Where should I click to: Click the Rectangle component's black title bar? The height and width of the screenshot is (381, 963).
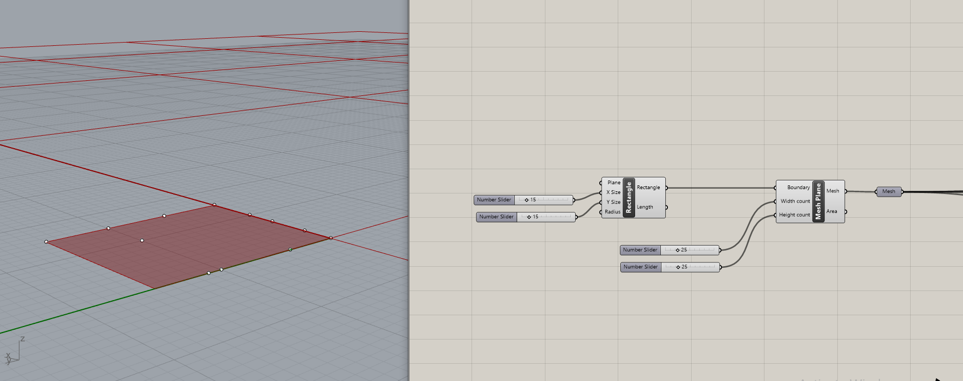(x=629, y=198)
